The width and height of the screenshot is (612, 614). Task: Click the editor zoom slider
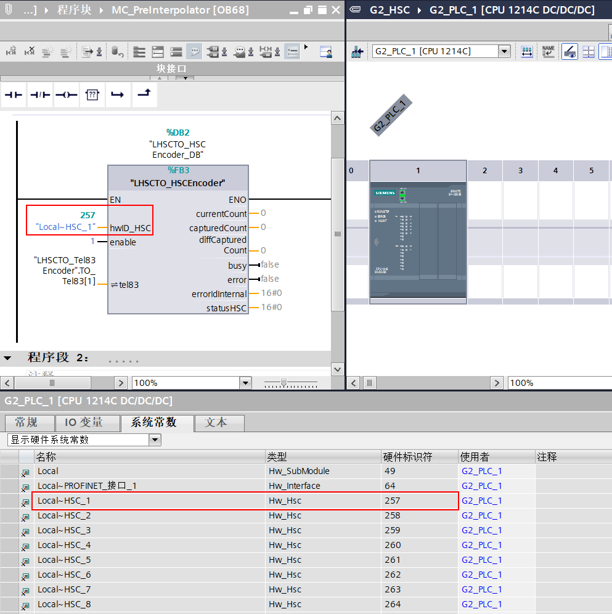pos(283,383)
